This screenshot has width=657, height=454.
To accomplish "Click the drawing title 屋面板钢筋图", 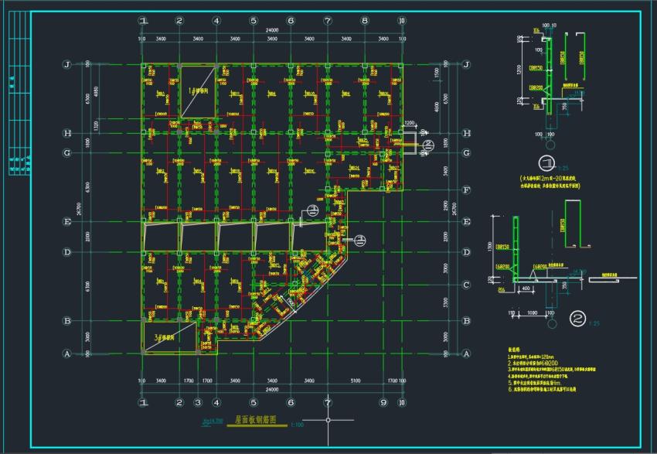I will tap(255, 420).
